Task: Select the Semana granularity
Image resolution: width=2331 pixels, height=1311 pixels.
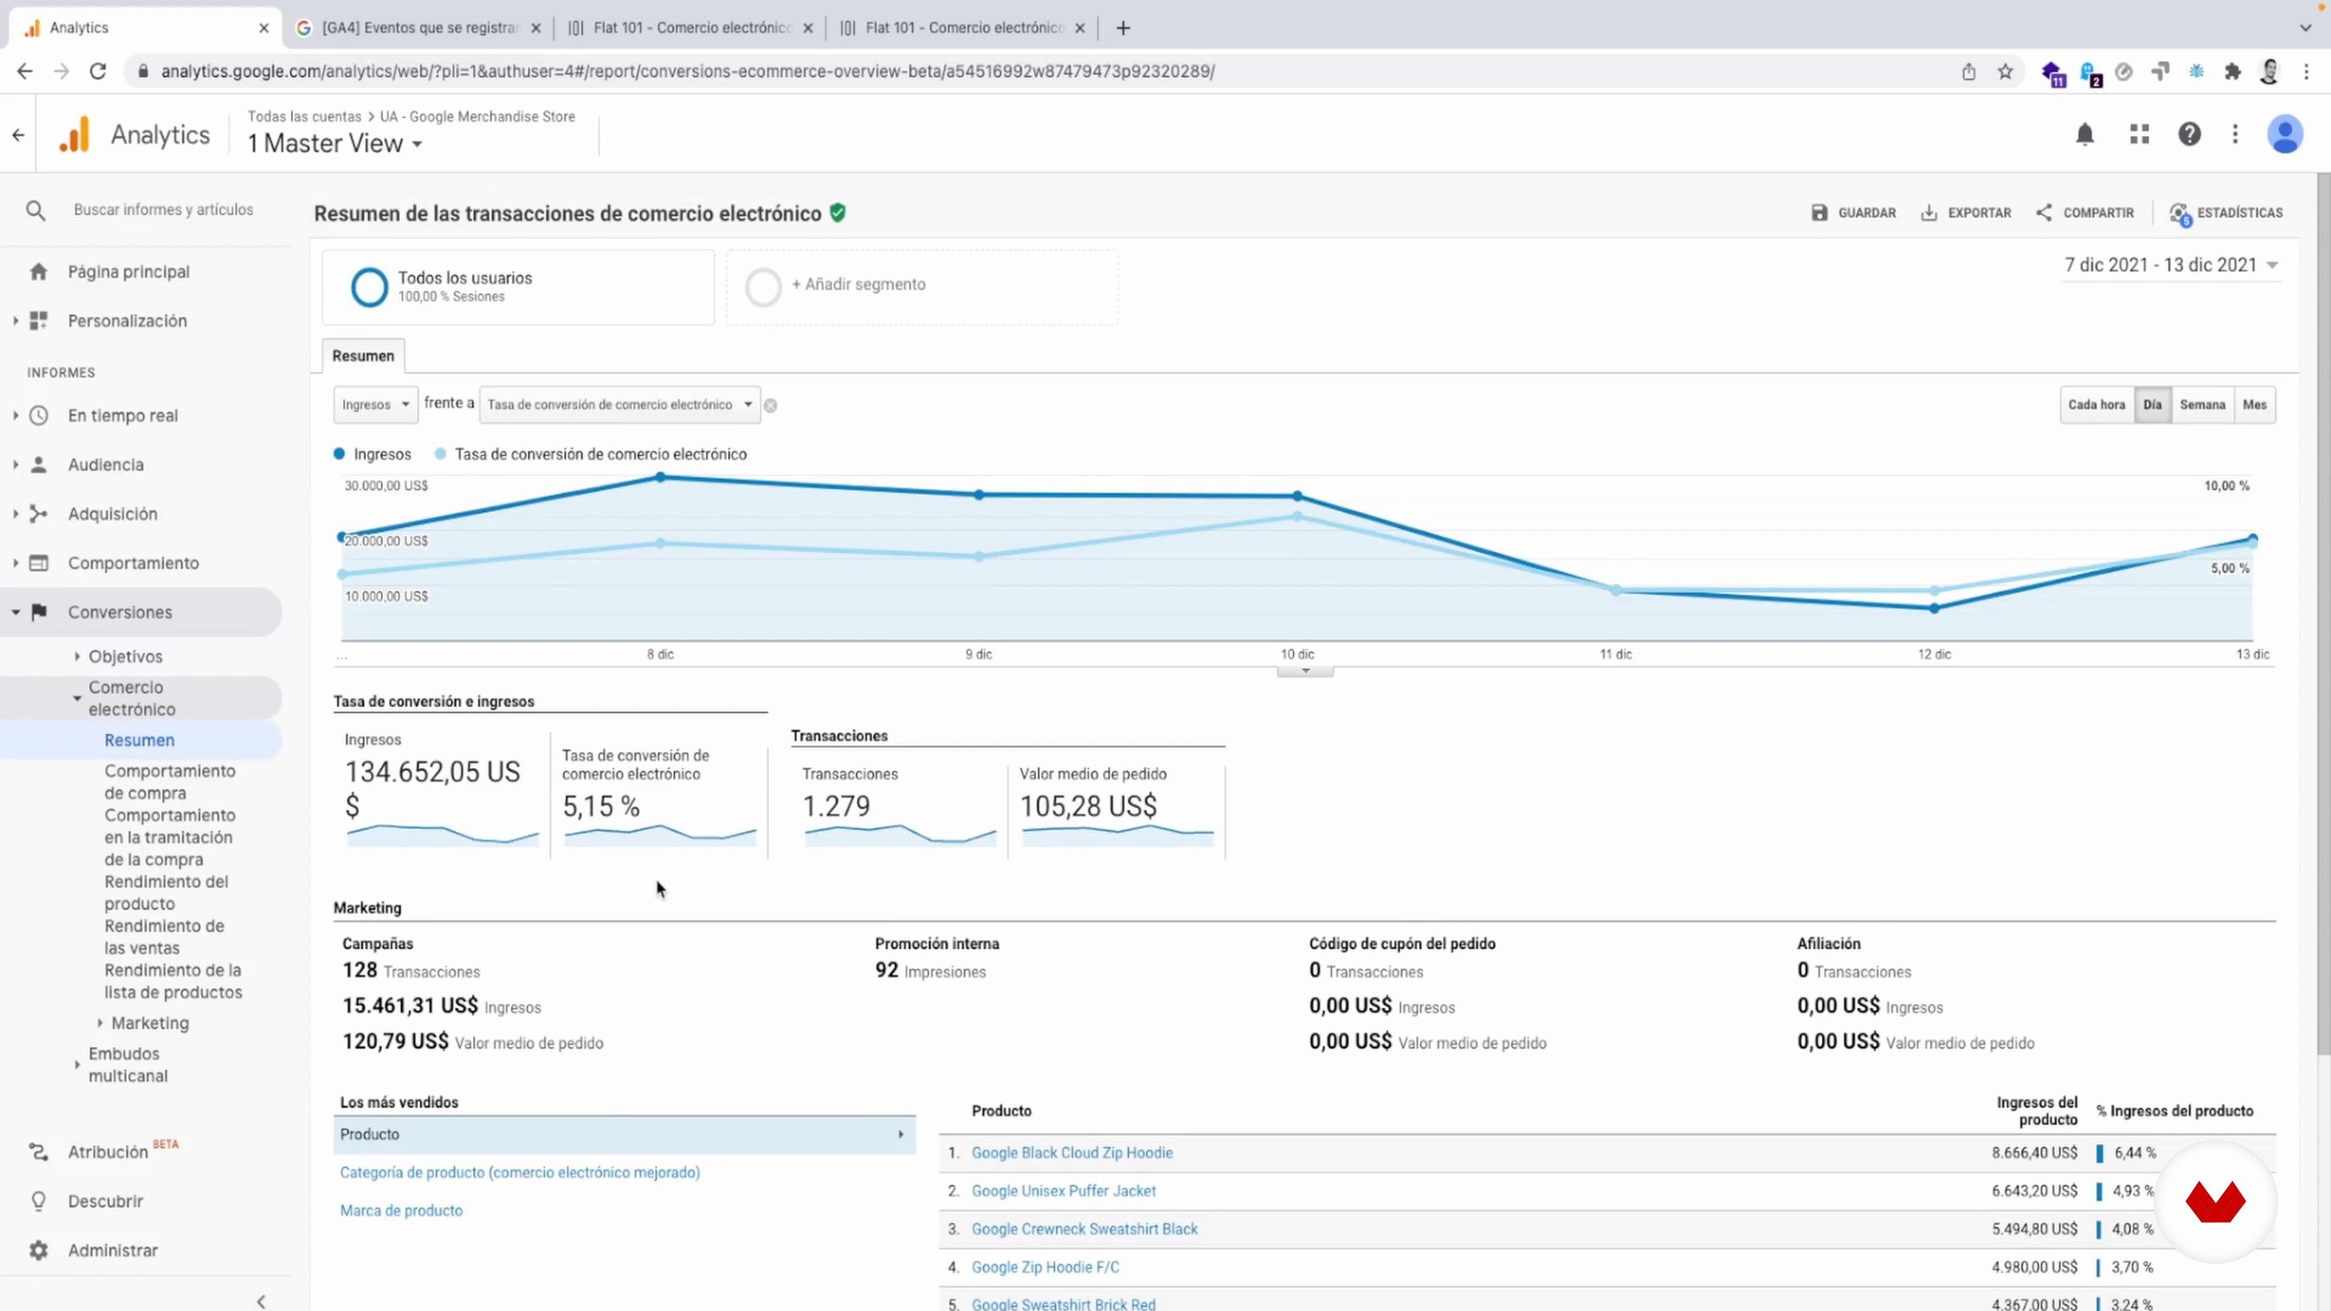Action: [2202, 404]
